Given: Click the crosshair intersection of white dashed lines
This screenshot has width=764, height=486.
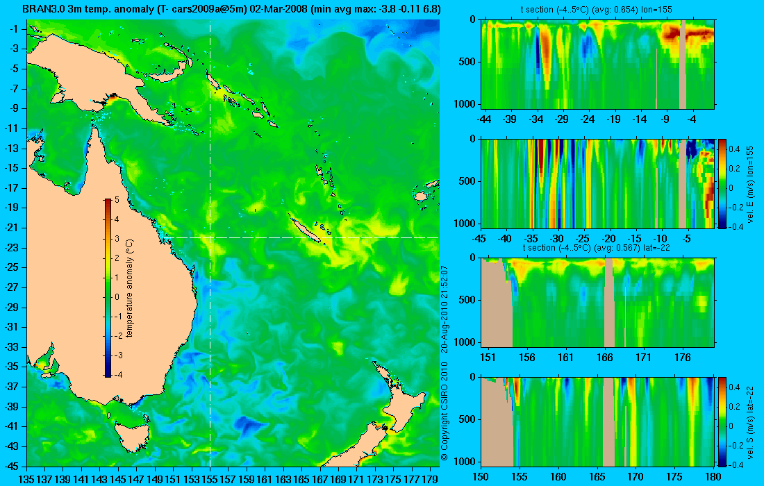Looking at the screenshot, I should point(210,237).
